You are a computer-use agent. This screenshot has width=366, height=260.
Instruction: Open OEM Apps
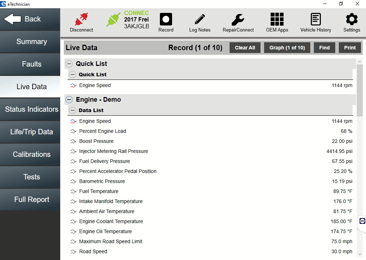(x=276, y=20)
